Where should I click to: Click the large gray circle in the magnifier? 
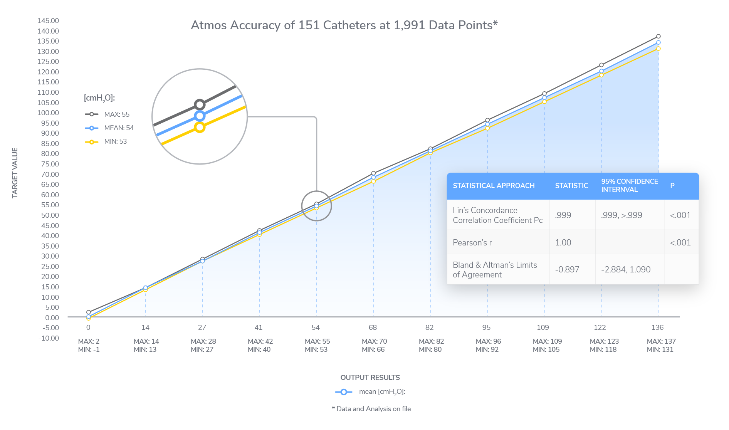point(200,104)
